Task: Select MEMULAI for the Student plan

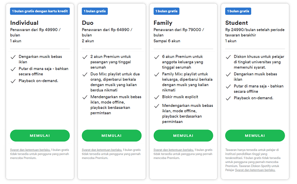Action: pyautogui.click(x=255, y=135)
